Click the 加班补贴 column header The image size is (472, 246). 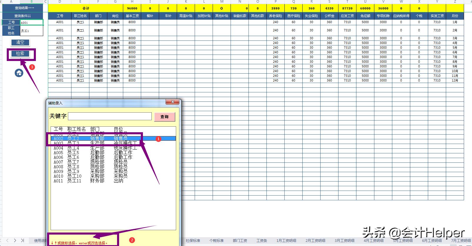coord(204,16)
